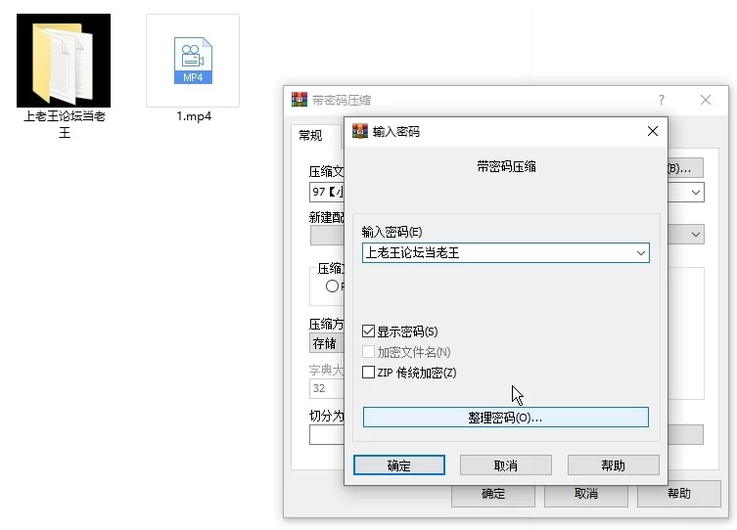The height and width of the screenshot is (530, 737).
Task: Click 取消 at bottom of 带密码压缩 window
Action: [x=586, y=496]
